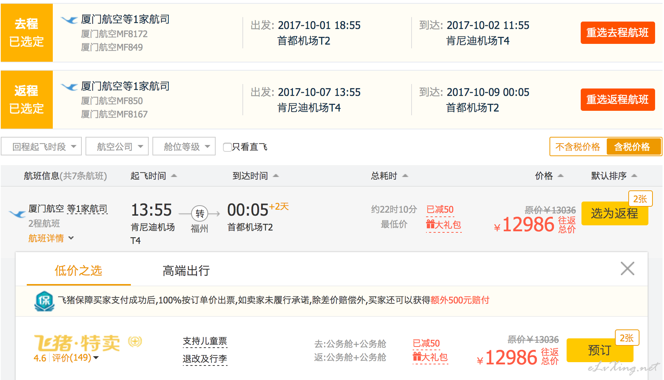Click the Xiamen Airlines logo in return row
The width and height of the screenshot is (664, 380).
click(x=69, y=87)
